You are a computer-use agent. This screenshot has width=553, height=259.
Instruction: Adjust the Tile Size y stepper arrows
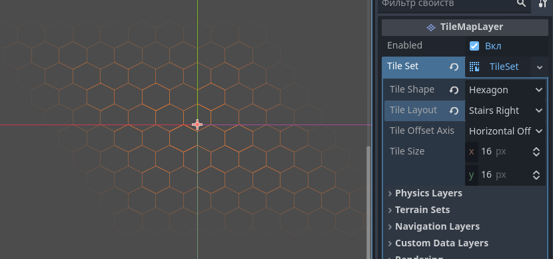(536, 175)
